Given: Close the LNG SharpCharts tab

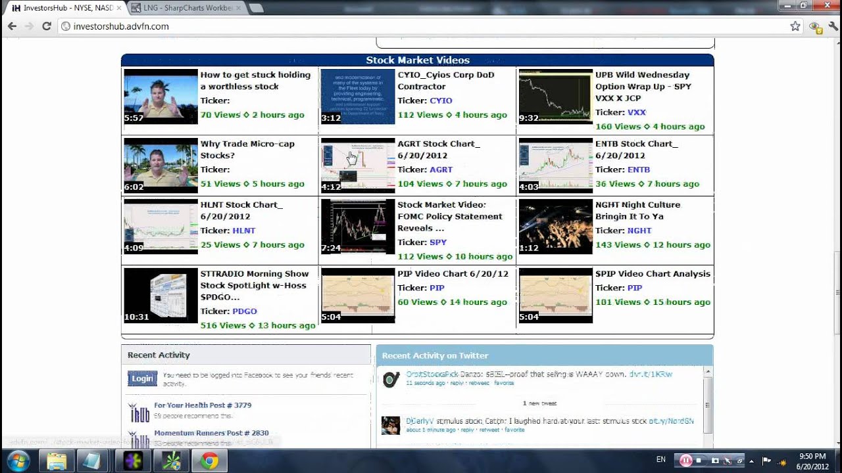Looking at the screenshot, I should 239,8.
